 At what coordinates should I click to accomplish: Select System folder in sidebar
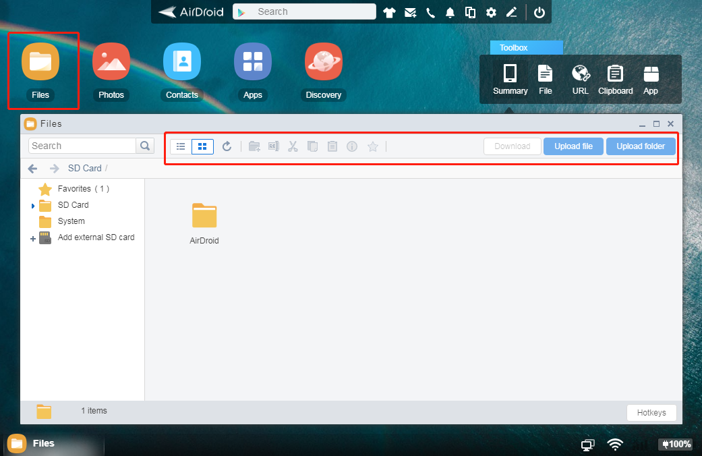(71, 221)
